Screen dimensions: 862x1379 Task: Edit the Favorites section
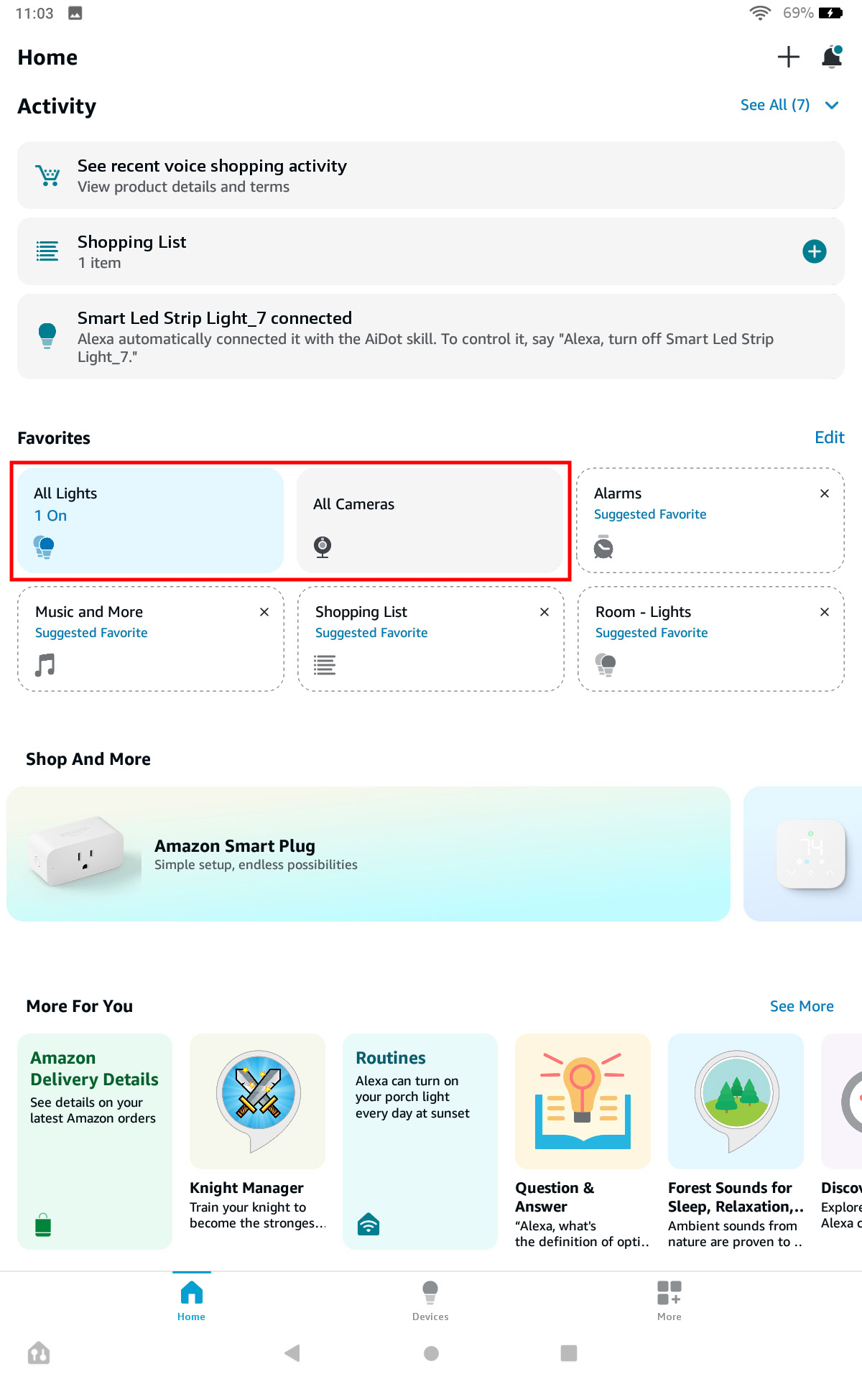click(x=829, y=438)
